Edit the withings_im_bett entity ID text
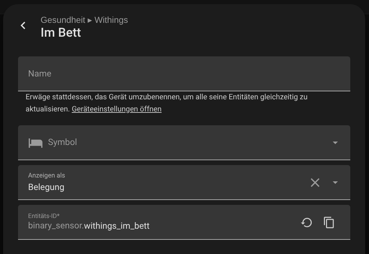The width and height of the screenshot is (369, 254). [117, 226]
